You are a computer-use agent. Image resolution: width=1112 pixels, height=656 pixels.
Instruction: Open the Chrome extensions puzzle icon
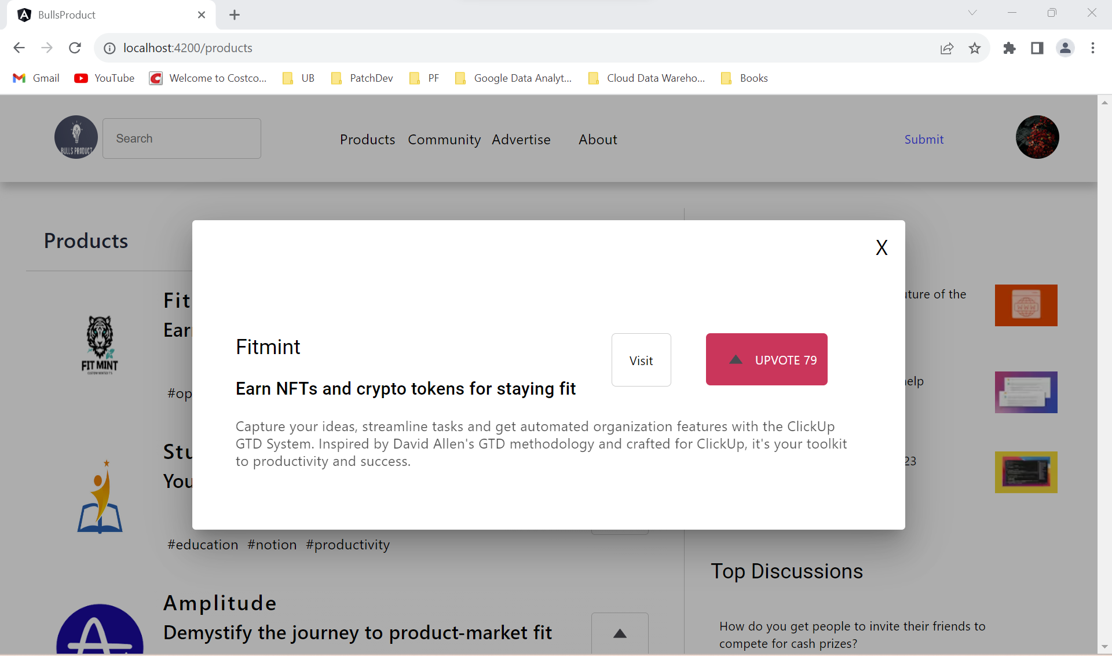1009,48
